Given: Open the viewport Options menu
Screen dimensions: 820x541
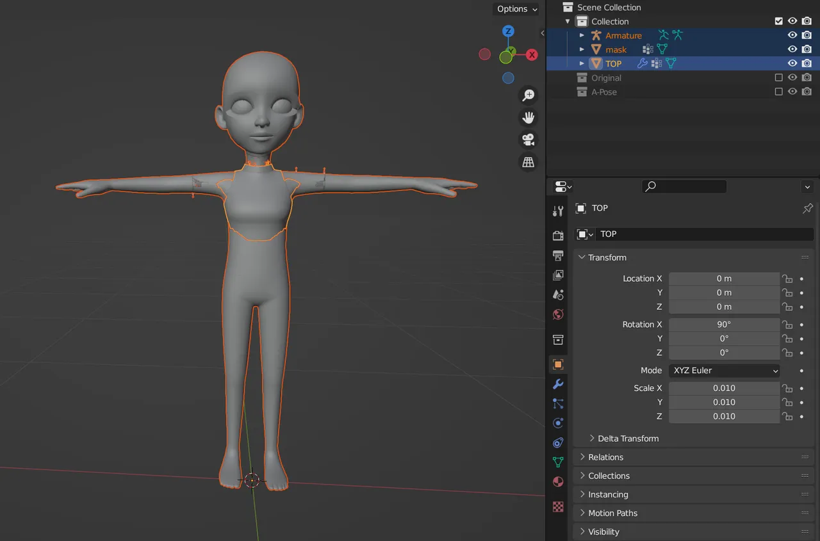Looking at the screenshot, I should pos(516,9).
